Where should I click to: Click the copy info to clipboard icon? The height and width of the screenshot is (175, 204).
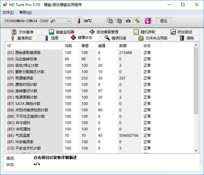[110, 21]
